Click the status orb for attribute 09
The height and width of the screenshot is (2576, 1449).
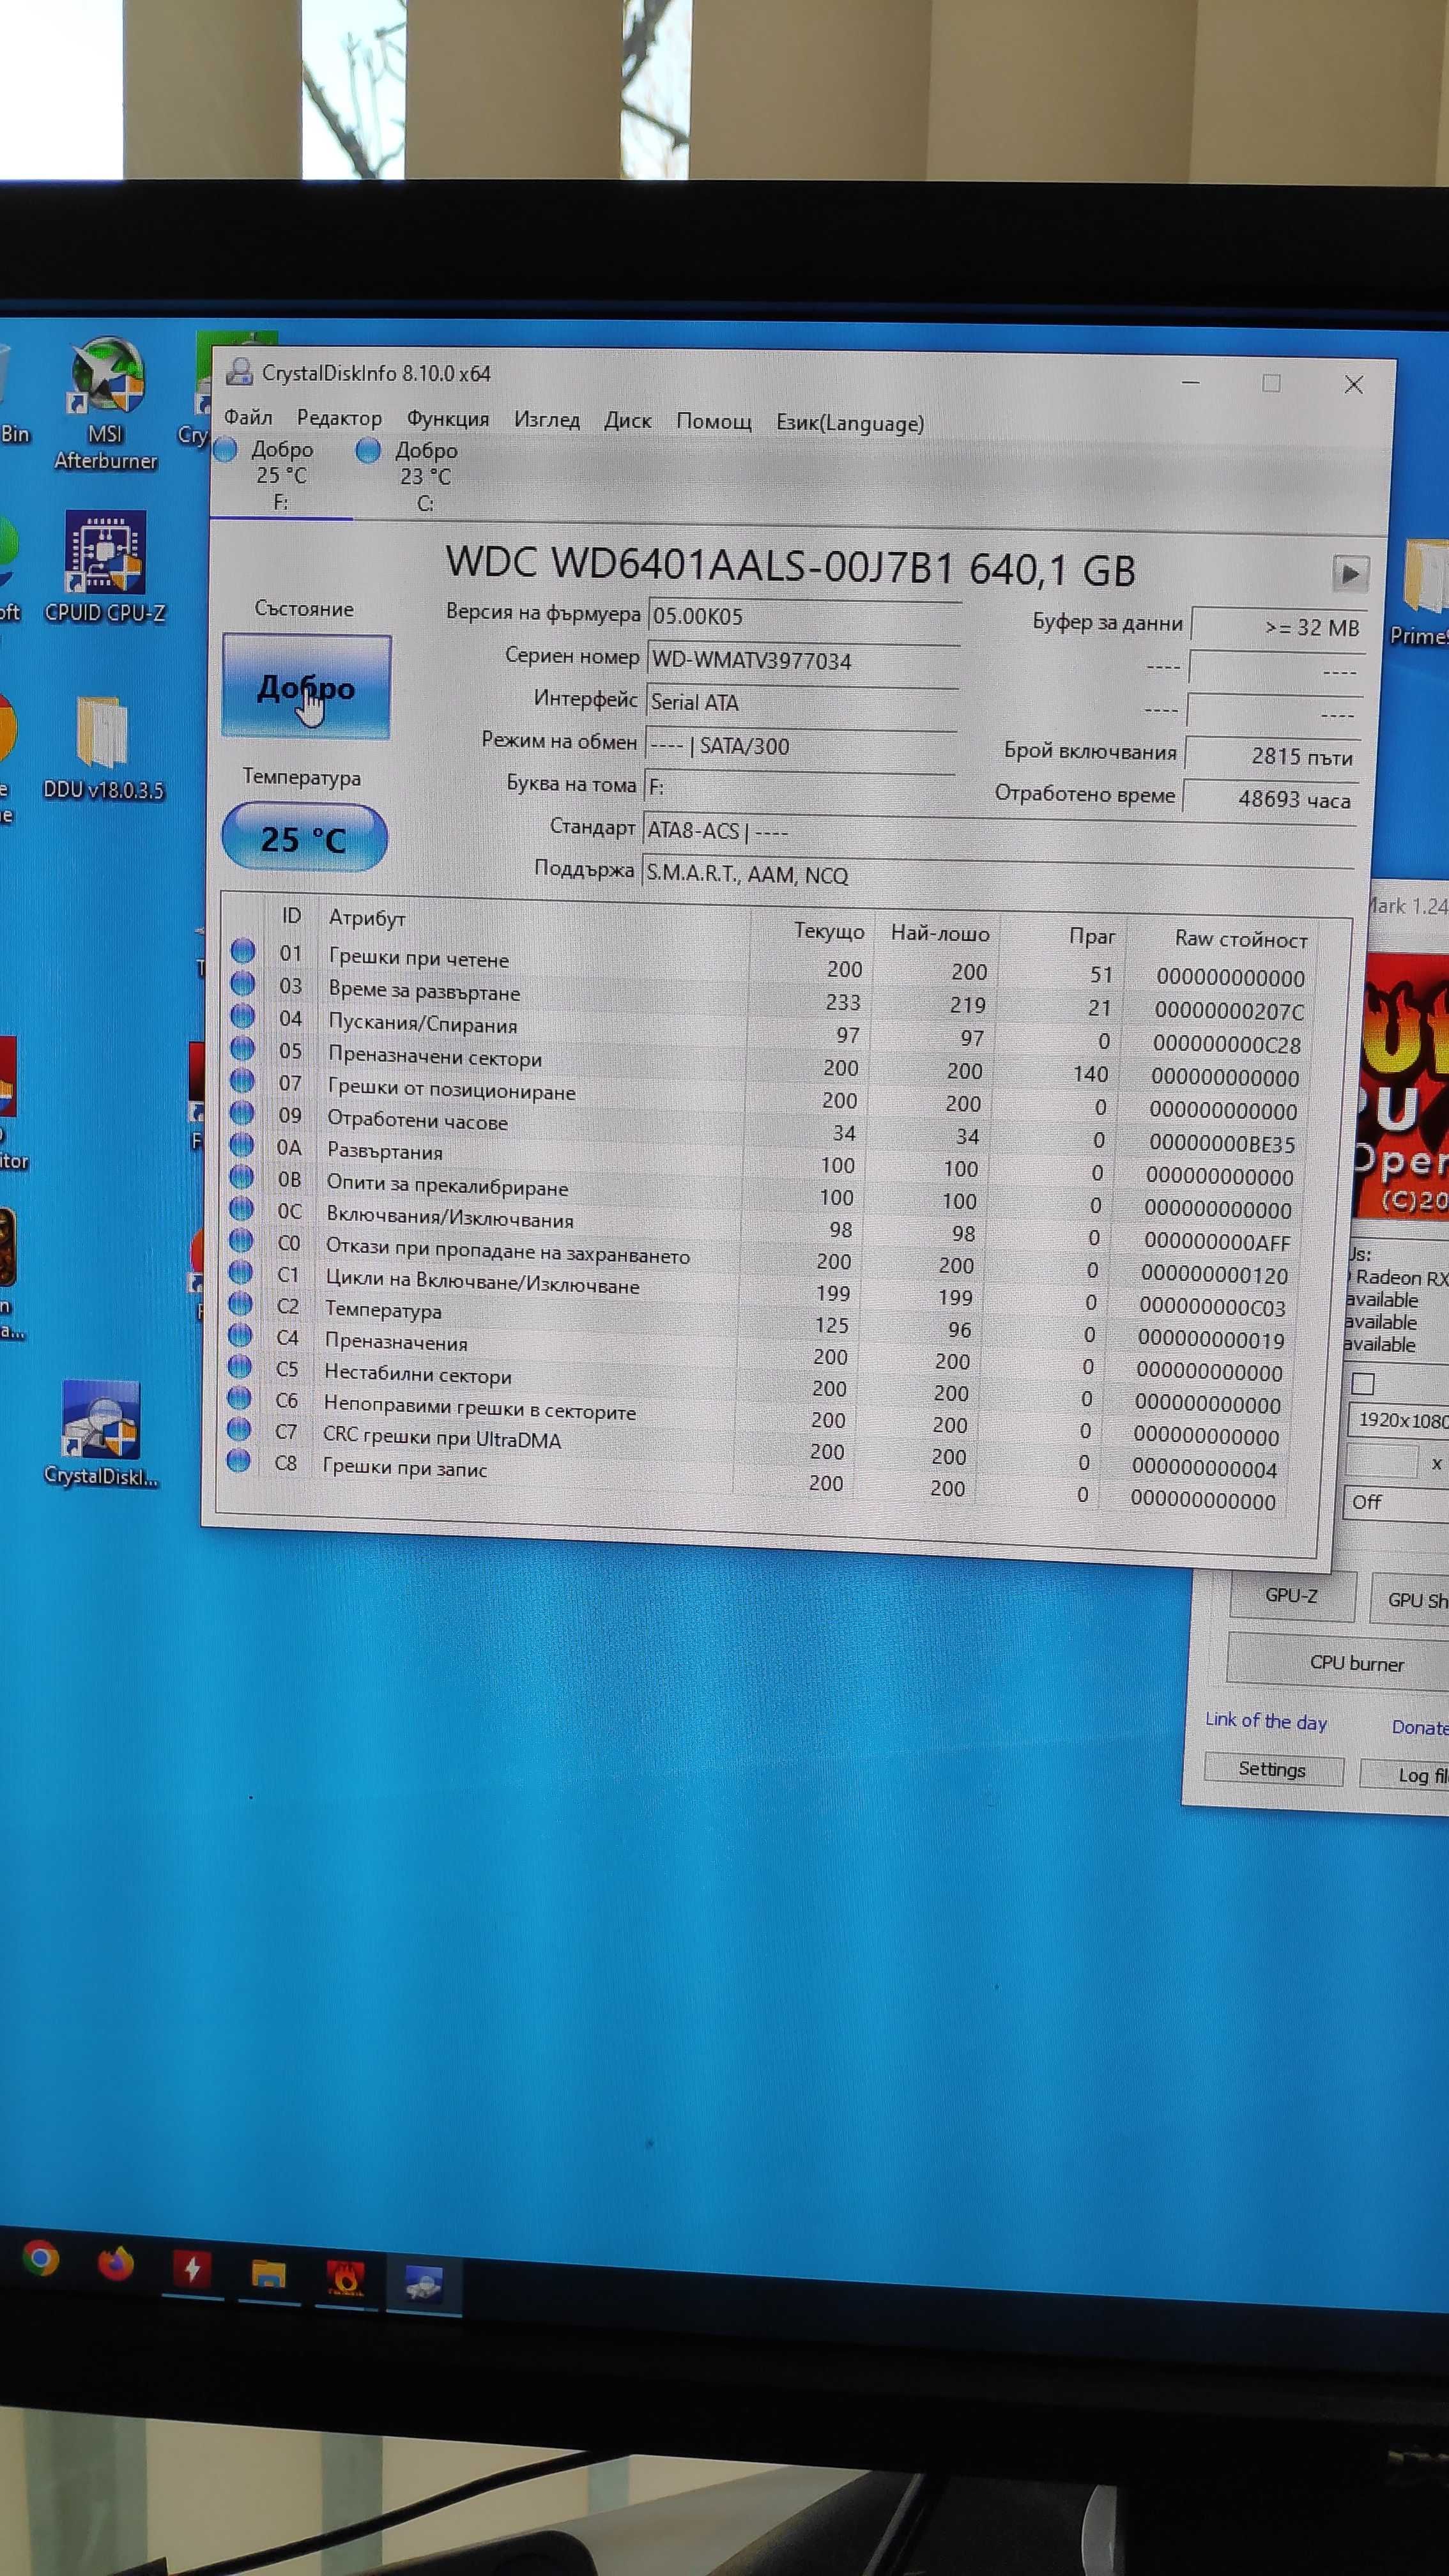click(x=242, y=1112)
